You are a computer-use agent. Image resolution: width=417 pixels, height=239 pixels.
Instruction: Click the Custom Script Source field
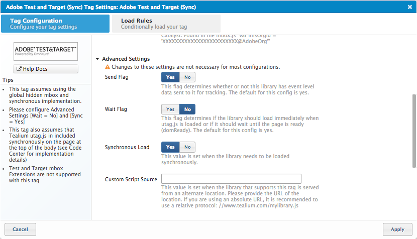[231, 179]
